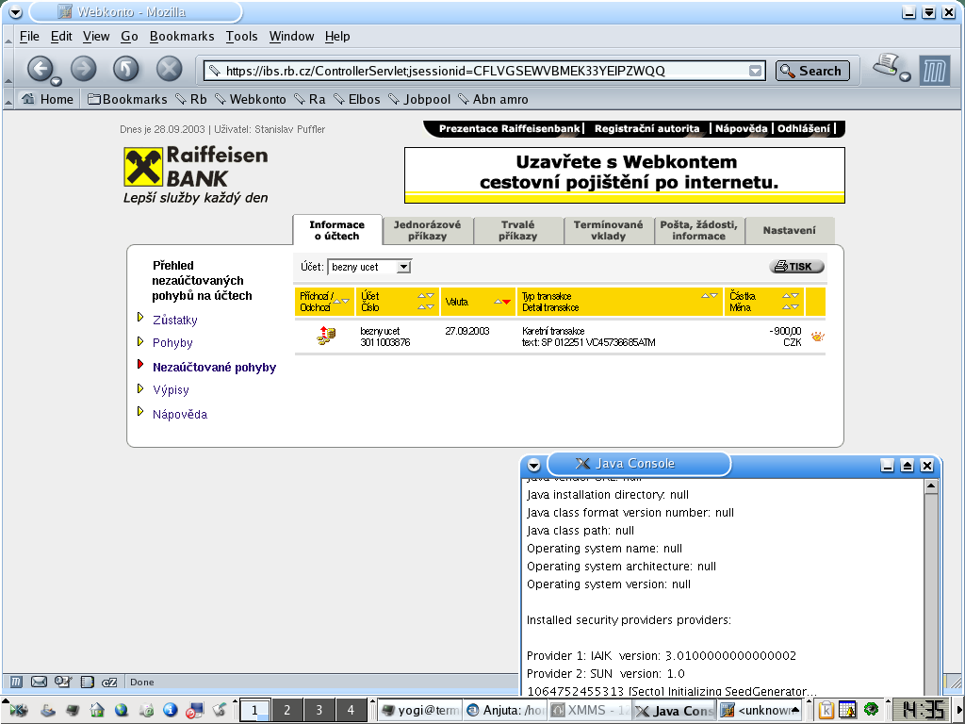Image resolution: width=965 pixels, height=724 pixels.
Task: Click the home folder icon in KDE panel
Action: coord(97,710)
